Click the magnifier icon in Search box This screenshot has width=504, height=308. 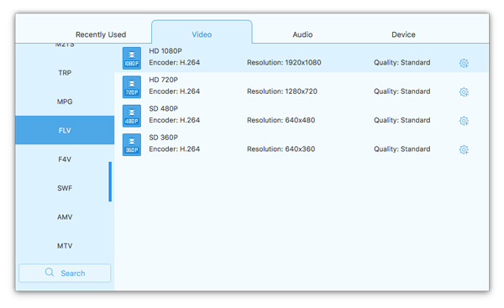(x=50, y=273)
